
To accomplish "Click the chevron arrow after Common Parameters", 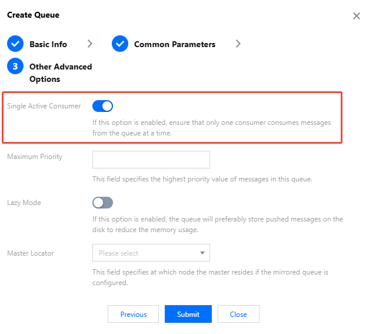I will pos(238,44).
